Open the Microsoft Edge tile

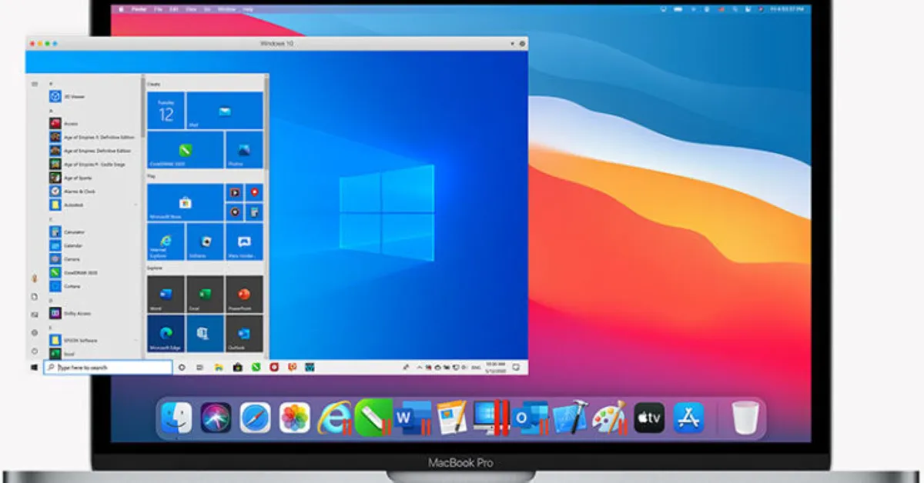pyautogui.click(x=166, y=334)
